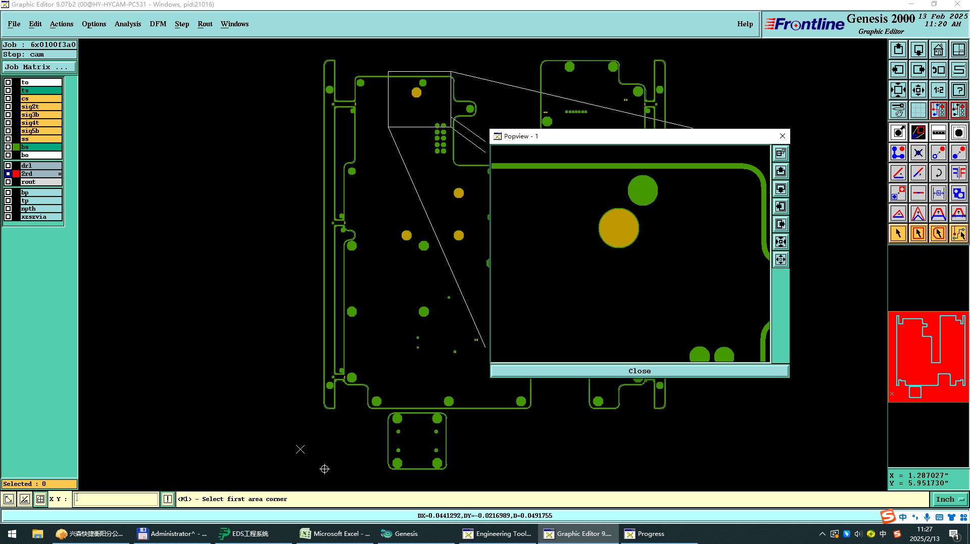Click the question mark query icon
This screenshot has height=544, width=970.
pyautogui.click(x=959, y=90)
